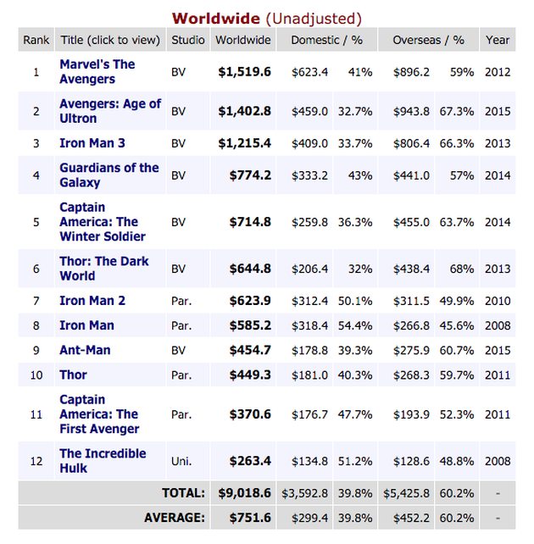This screenshot has width=534, height=544.
Task: Click The Incredible Hulk title link
Action: pos(103,461)
